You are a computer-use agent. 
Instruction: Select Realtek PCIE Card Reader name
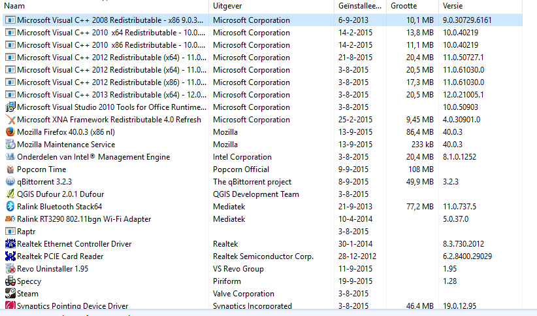(x=60, y=256)
